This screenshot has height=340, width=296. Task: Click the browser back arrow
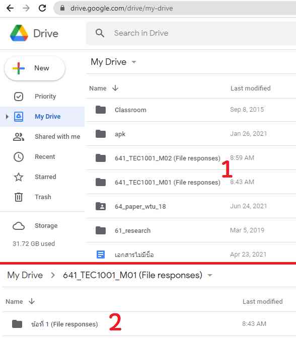click(x=10, y=8)
